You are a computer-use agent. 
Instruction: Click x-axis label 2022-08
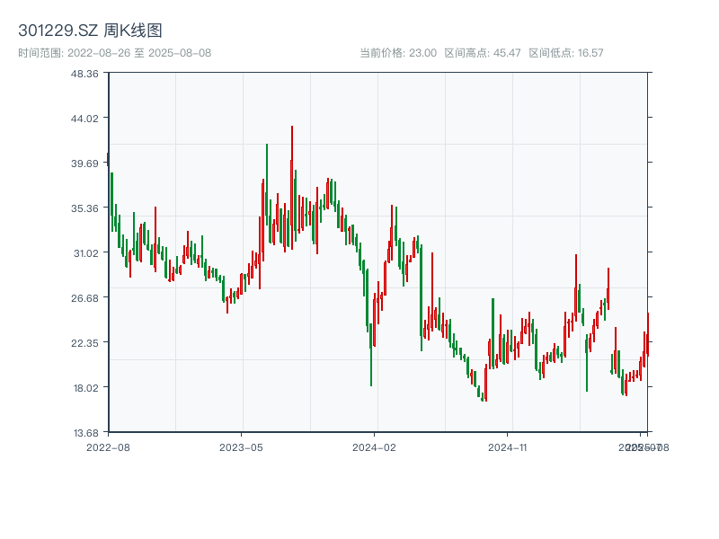tap(108, 447)
